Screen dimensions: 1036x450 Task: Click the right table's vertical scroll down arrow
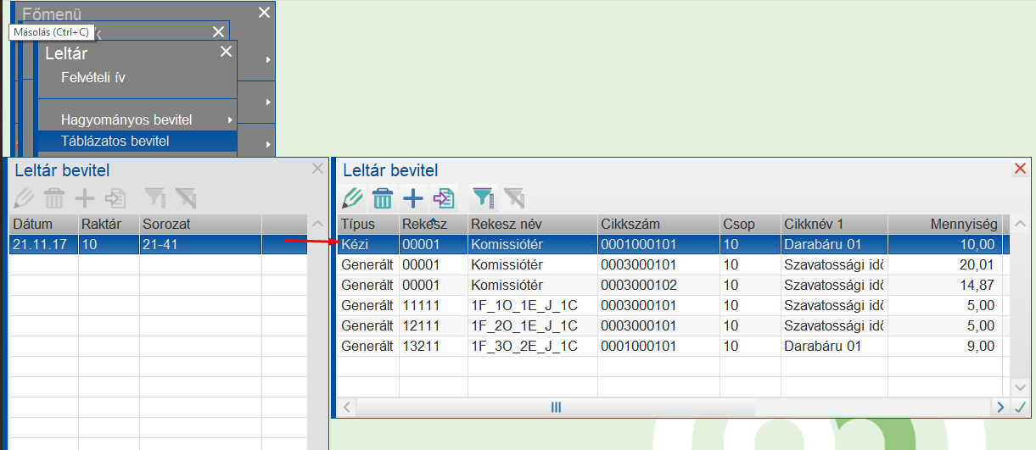[x=1020, y=387]
